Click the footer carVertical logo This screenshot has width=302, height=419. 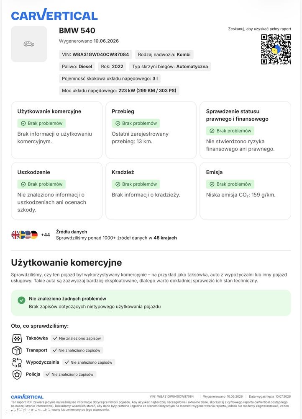tap(27, 397)
